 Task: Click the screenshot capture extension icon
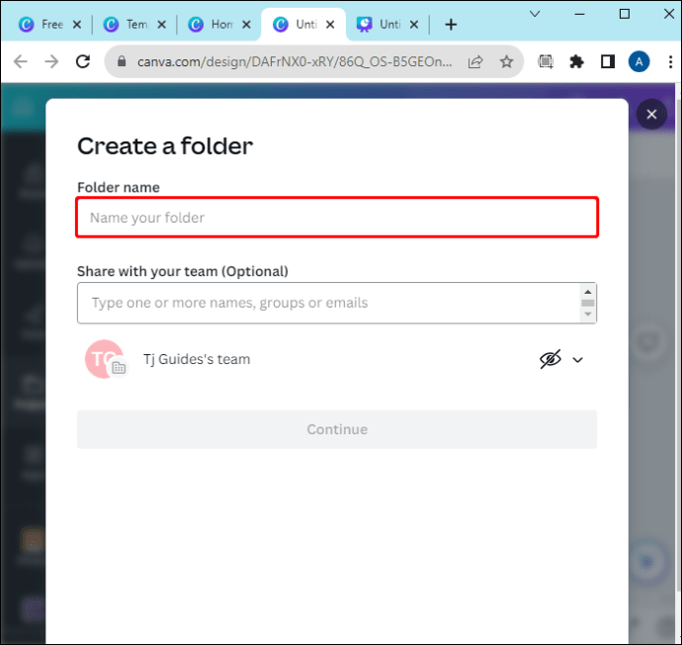point(546,61)
